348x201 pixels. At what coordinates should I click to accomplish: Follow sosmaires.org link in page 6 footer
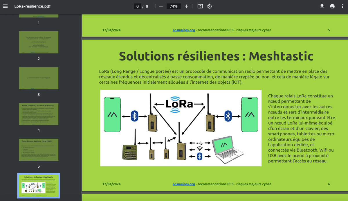pyautogui.click(x=184, y=184)
